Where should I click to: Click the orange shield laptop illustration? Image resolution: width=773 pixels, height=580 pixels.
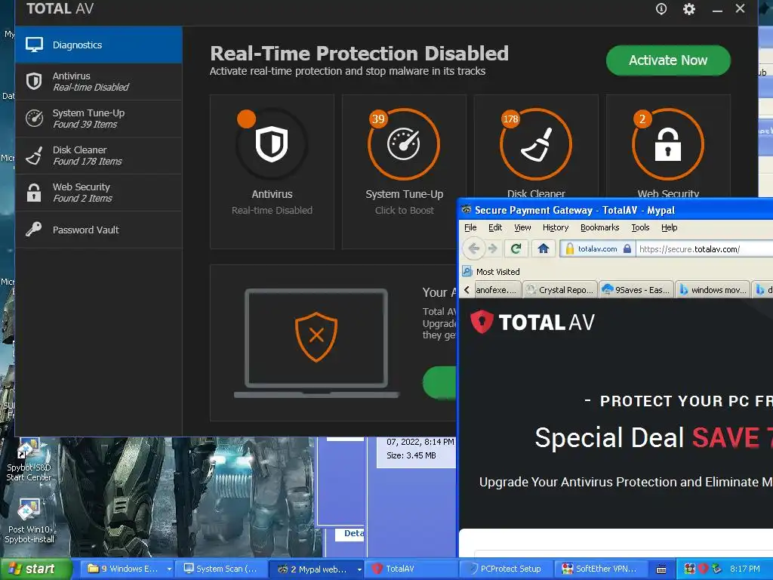[x=316, y=343]
